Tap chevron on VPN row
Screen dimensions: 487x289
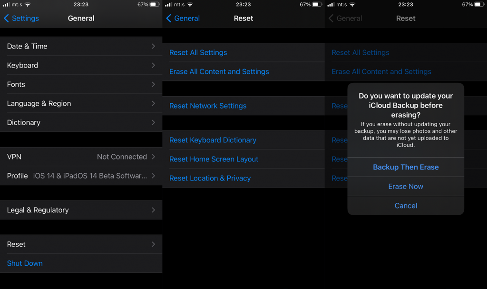[154, 157]
